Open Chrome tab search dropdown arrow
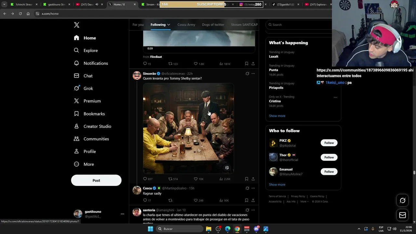The width and height of the screenshot is (416, 234). [x=4, y=5]
